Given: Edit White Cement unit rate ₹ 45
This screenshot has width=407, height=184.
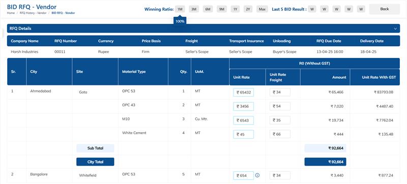Looking at the screenshot, I should (x=244, y=134).
